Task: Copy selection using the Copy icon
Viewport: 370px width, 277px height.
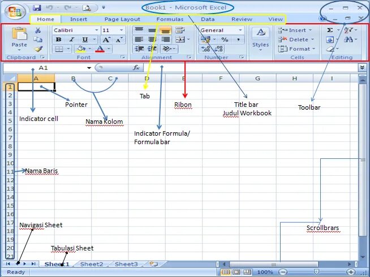Action: [x=38, y=40]
